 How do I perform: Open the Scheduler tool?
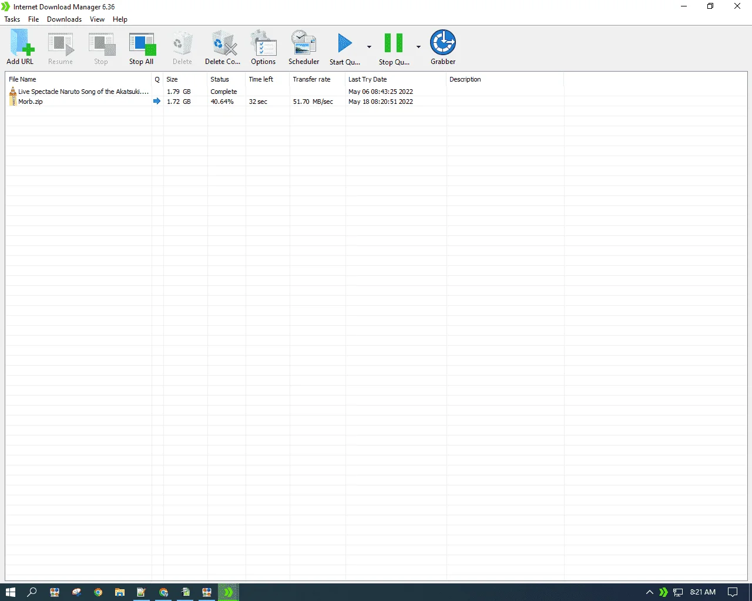point(304,47)
